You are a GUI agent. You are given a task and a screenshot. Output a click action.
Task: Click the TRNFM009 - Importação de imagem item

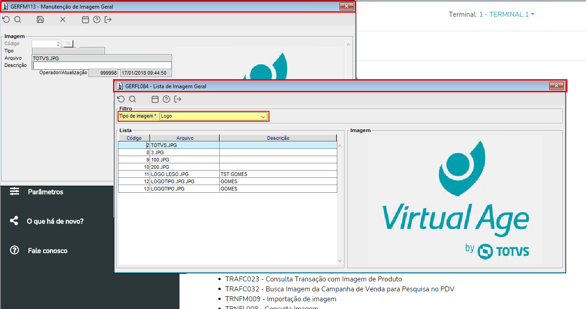[281, 299]
